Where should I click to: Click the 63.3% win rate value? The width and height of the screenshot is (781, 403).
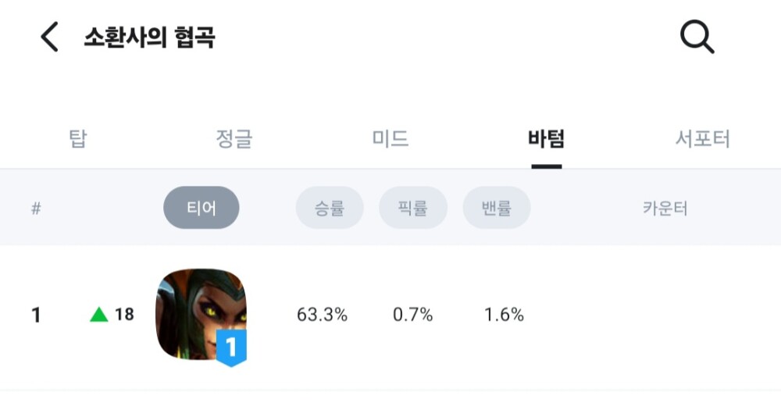pyautogui.click(x=322, y=316)
